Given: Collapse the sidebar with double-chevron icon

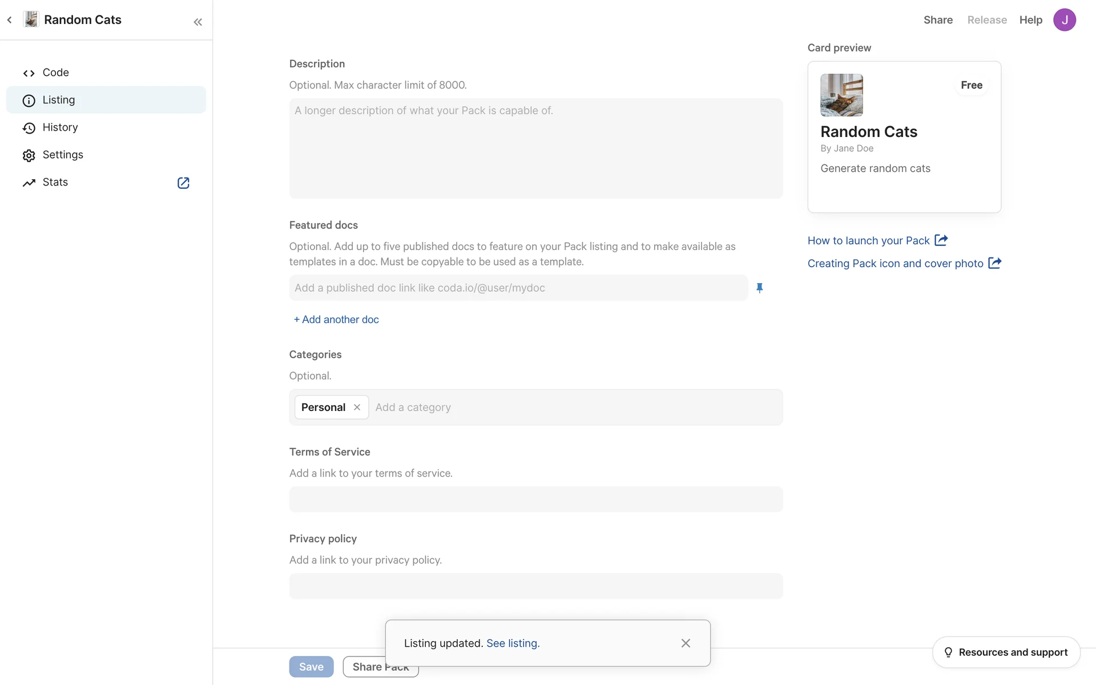Looking at the screenshot, I should 198,22.
